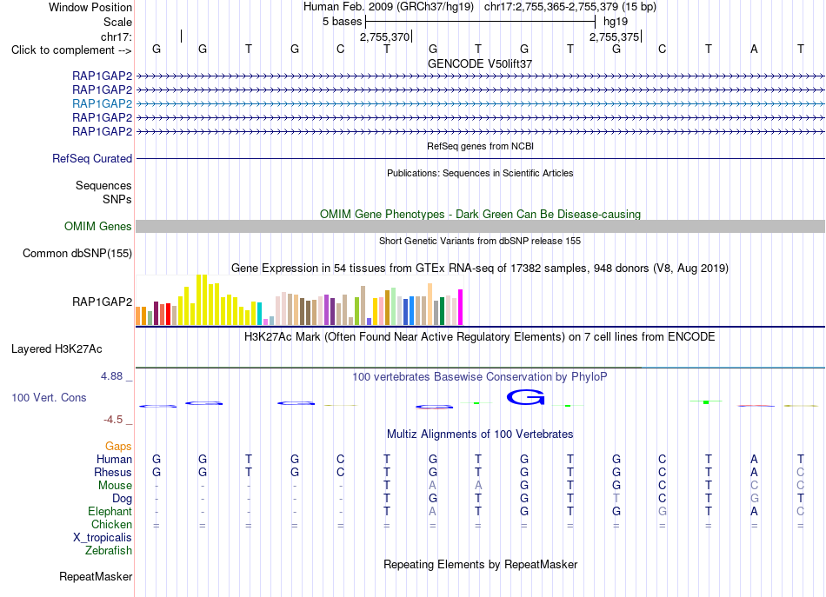
Task: Select the Chicken alignment row label
Action: [111, 524]
